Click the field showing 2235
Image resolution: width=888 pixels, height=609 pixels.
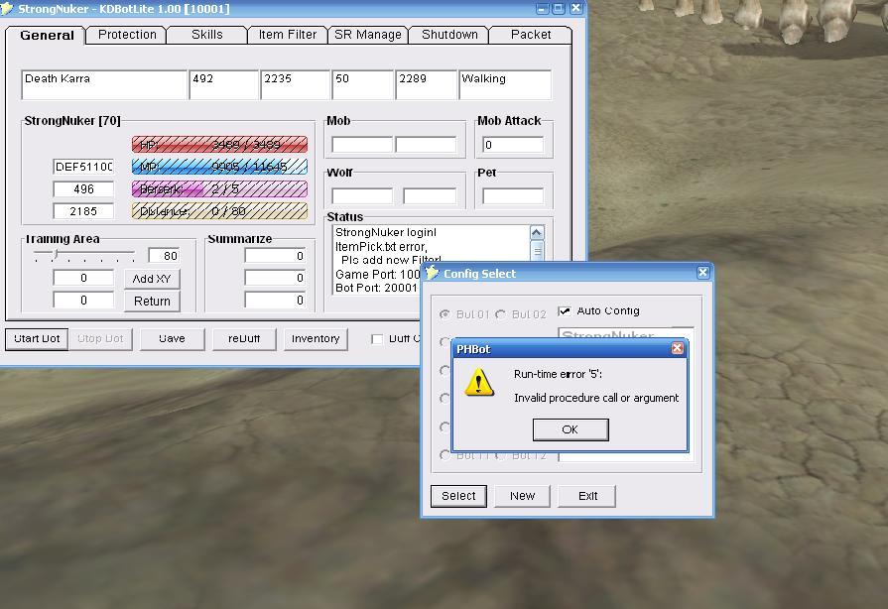tap(295, 85)
